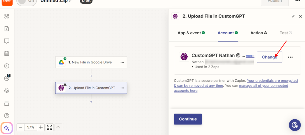Open the comments sidebar icon
305x135 pixels.
(7, 41)
